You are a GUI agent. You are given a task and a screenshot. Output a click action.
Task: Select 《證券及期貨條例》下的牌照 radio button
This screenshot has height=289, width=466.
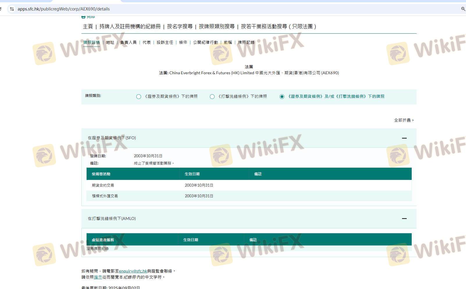click(139, 97)
